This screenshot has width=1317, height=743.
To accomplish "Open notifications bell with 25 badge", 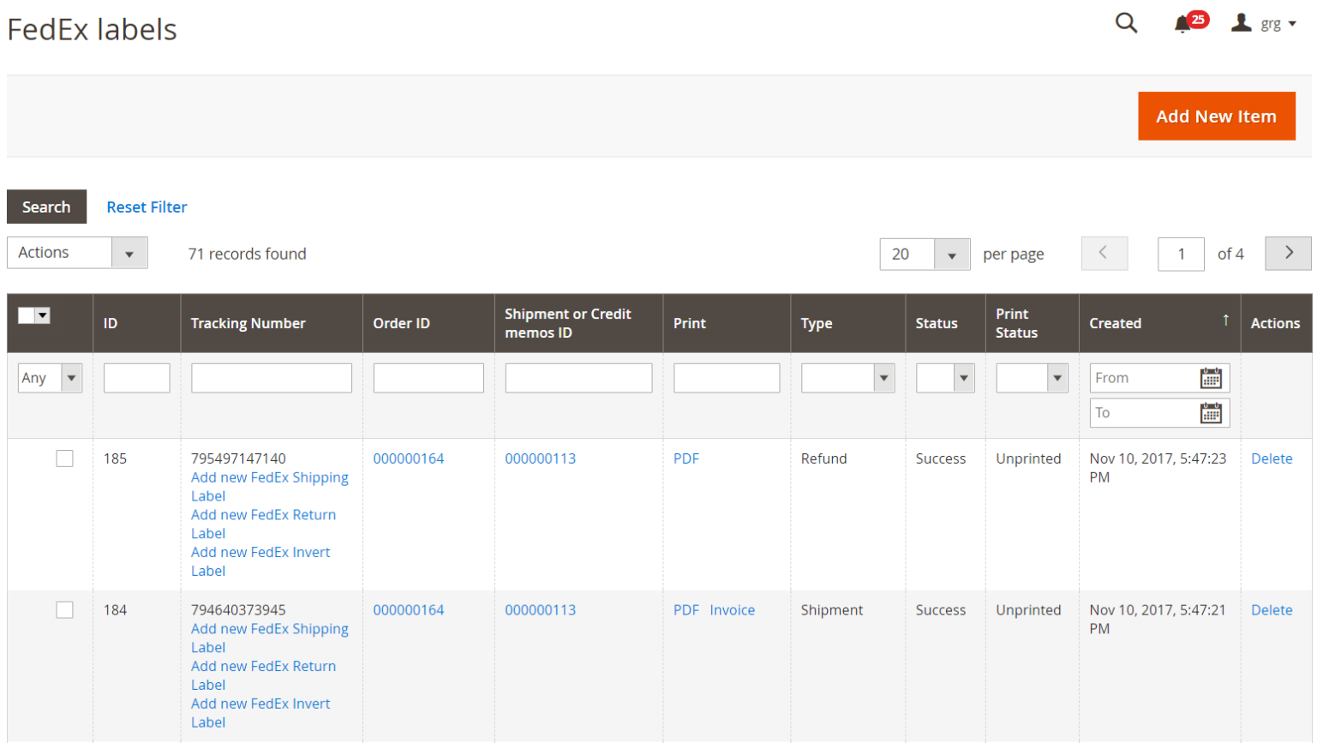I will click(x=1190, y=22).
